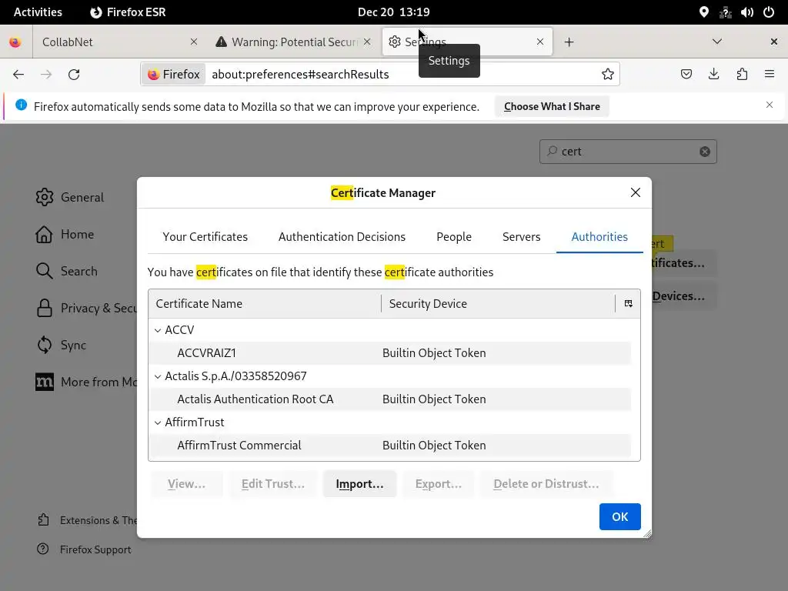Close the Warning: Potential Security tab

367,42
